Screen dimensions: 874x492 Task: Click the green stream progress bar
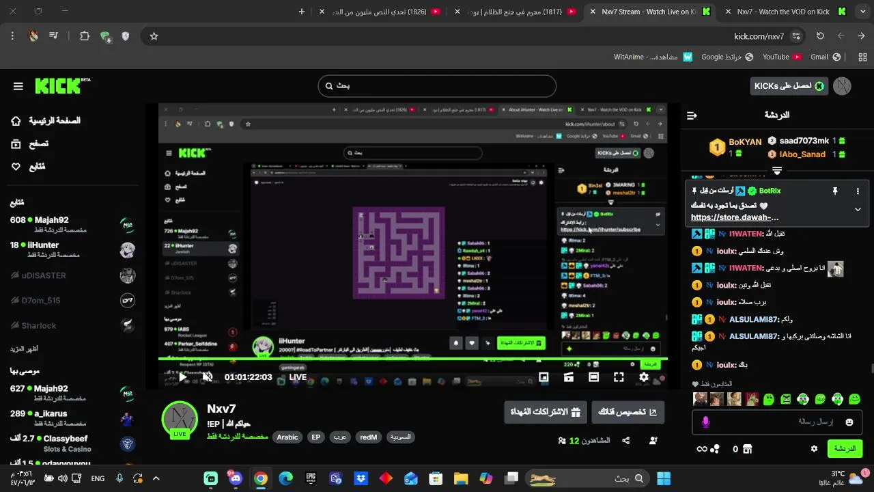[412, 359]
